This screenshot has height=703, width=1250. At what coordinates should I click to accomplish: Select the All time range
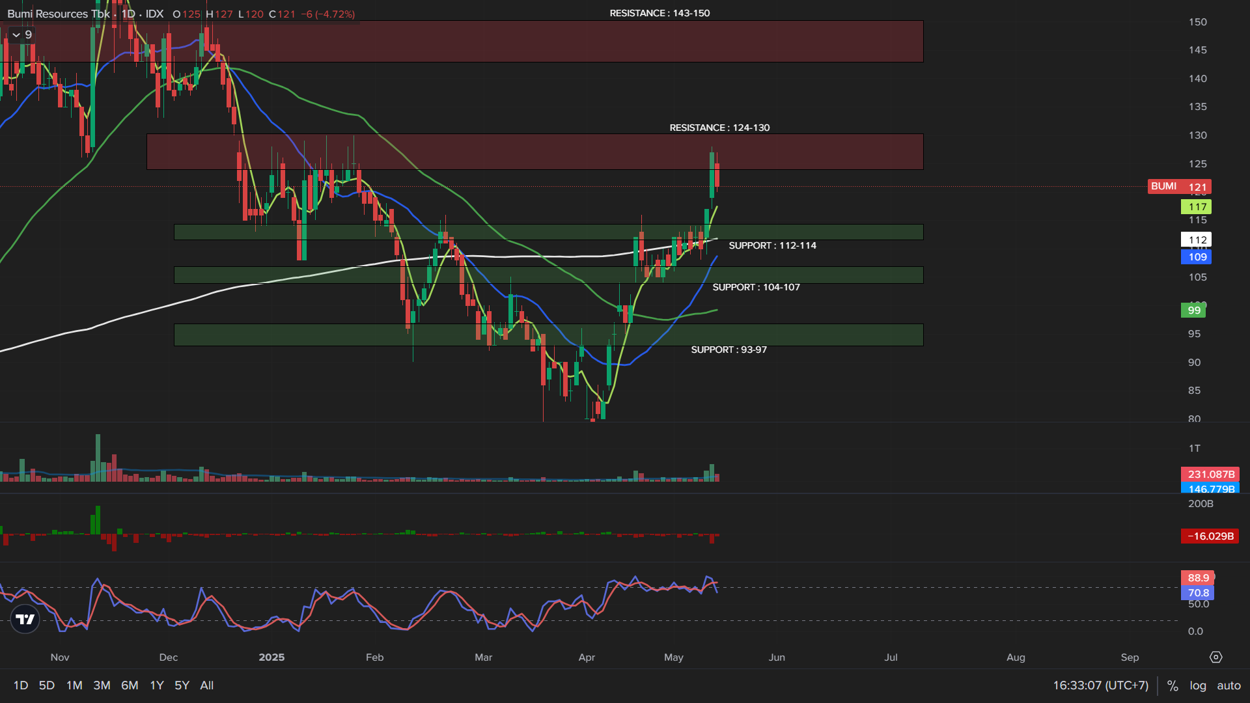[x=207, y=685]
